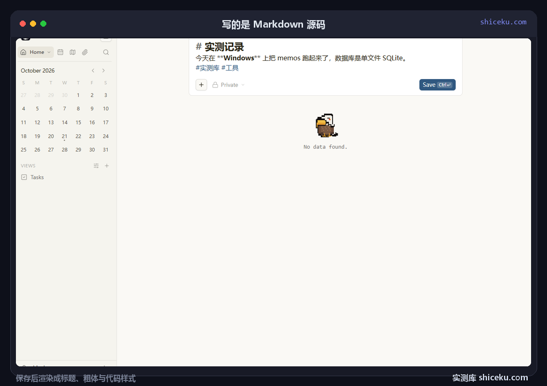547x386 pixels.
Task: Select October 18 in calendar
Action: point(24,136)
